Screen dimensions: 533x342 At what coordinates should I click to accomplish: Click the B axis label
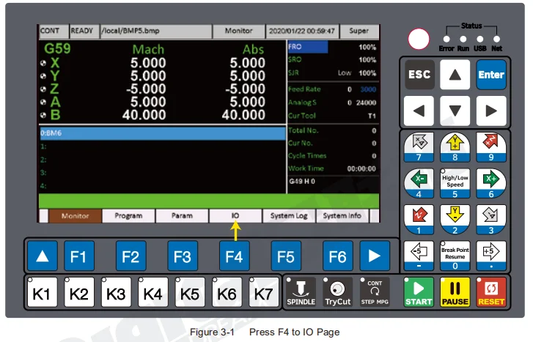point(55,115)
